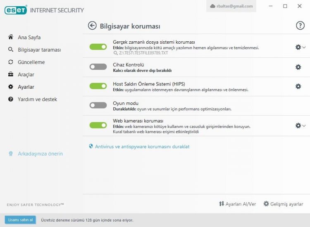Switch off the Web kamerası koruması toggle
The image size is (310, 227).
tap(98, 125)
